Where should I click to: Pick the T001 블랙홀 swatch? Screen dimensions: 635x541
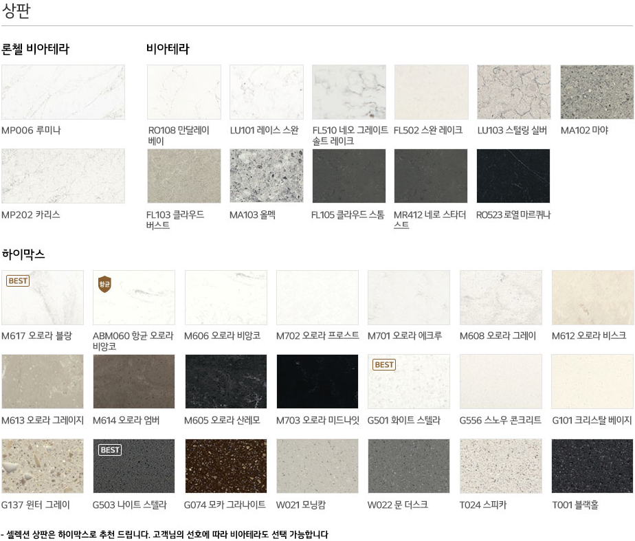tap(593, 466)
